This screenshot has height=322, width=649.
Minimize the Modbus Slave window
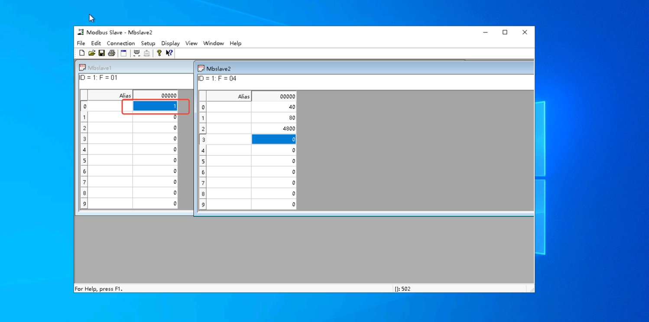(x=485, y=32)
